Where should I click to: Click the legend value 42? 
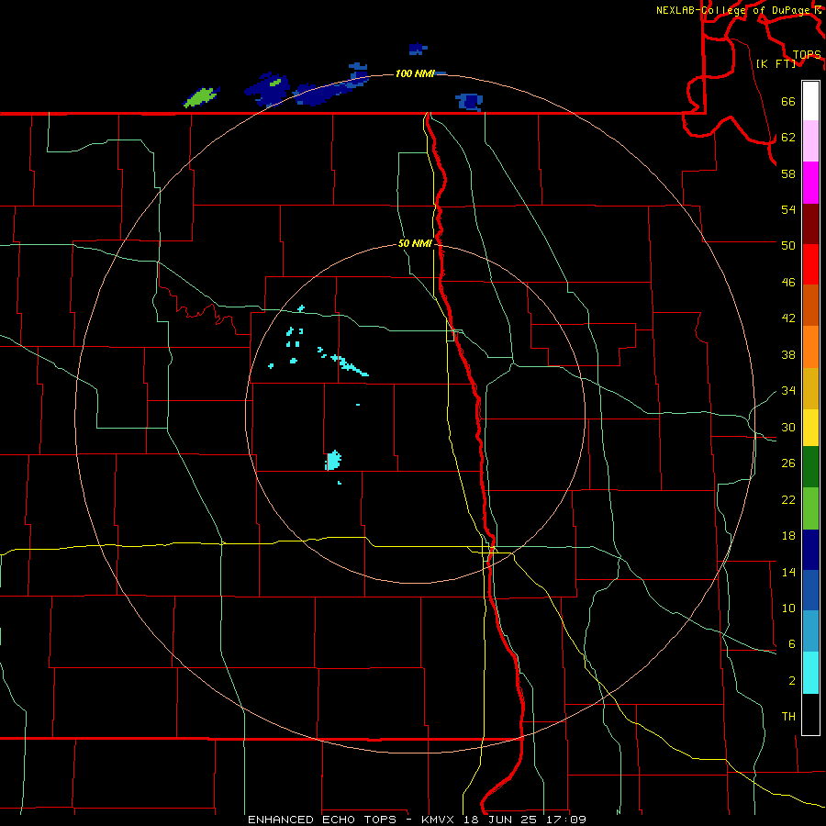click(x=788, y=318)
